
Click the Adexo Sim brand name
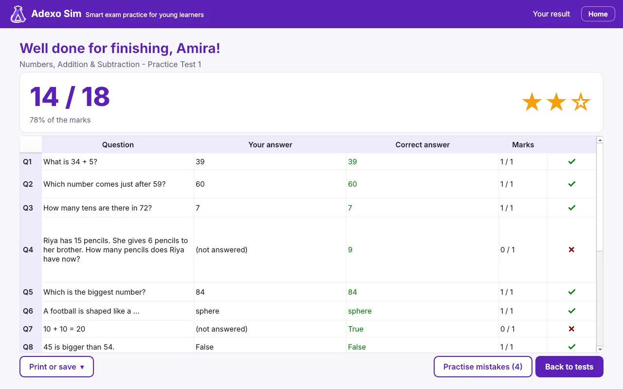56,14
